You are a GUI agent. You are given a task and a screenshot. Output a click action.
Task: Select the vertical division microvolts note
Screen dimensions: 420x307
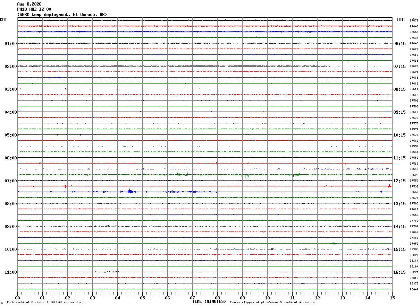[44, 302]
